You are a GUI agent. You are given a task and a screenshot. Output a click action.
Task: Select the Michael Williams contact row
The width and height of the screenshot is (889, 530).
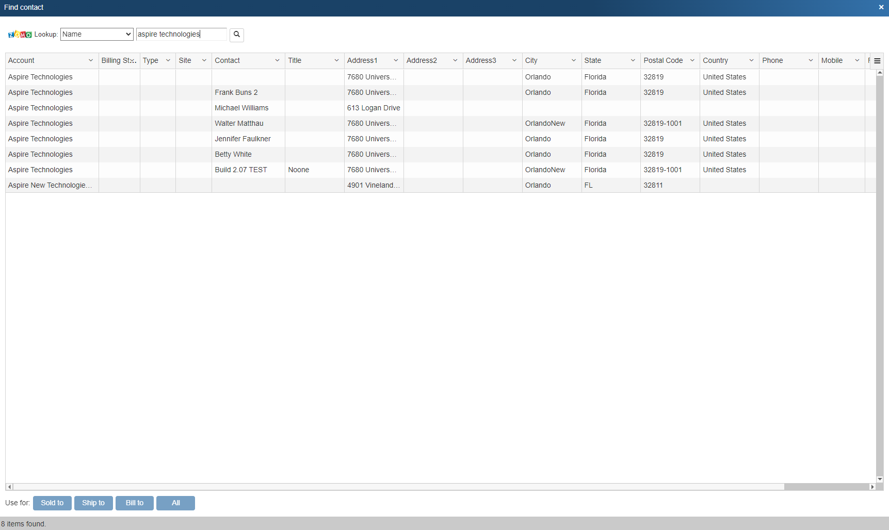241,108
